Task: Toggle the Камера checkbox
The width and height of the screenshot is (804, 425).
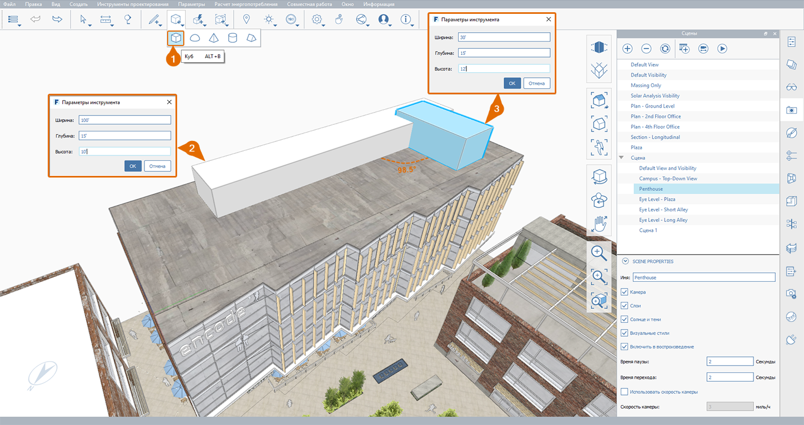Action: (x=625, y=292)
